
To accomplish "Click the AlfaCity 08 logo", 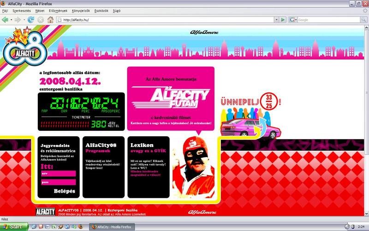I will point(25,47).
